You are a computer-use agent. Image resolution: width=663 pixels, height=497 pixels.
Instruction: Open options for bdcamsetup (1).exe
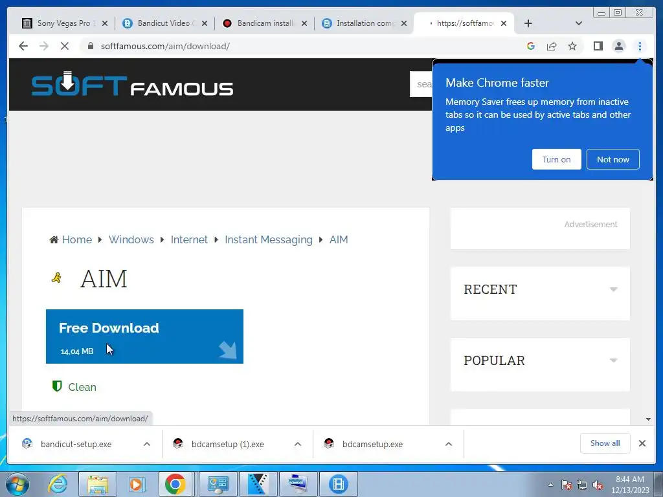pos(298,444)
